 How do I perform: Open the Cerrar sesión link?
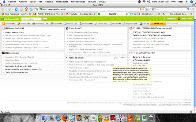(x=186, y=19)
